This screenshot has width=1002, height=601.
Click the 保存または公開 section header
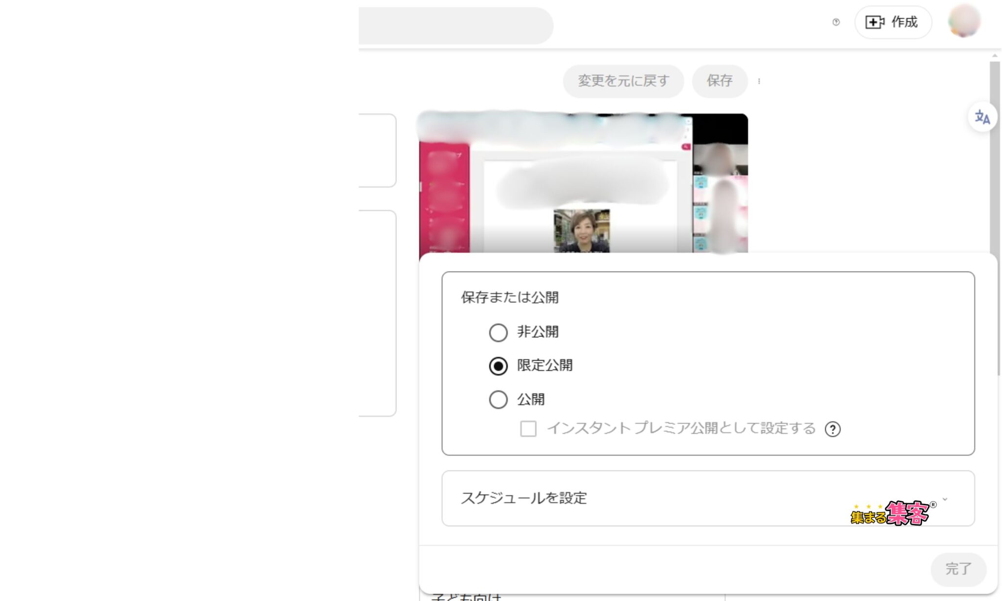point(510,296)
